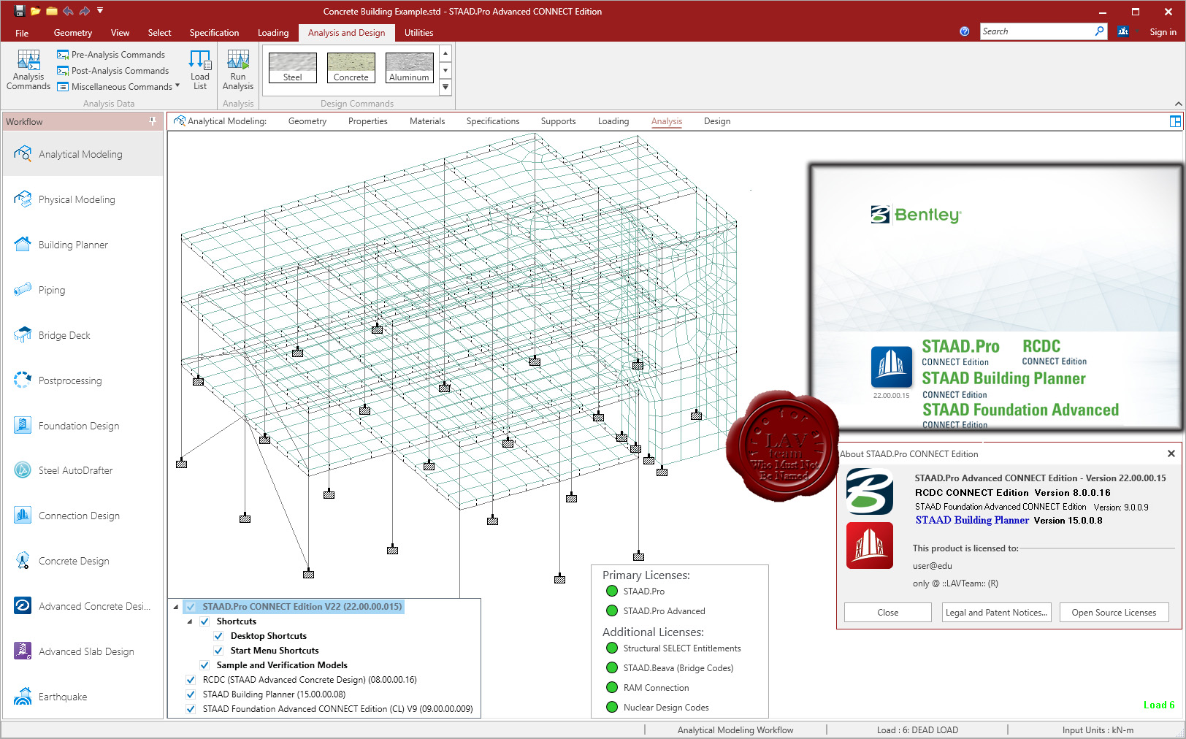Viewport: 1186px width, 739px height.
Task: Close the About STAAD.Pro dialog
Action: coord(1171,453)
